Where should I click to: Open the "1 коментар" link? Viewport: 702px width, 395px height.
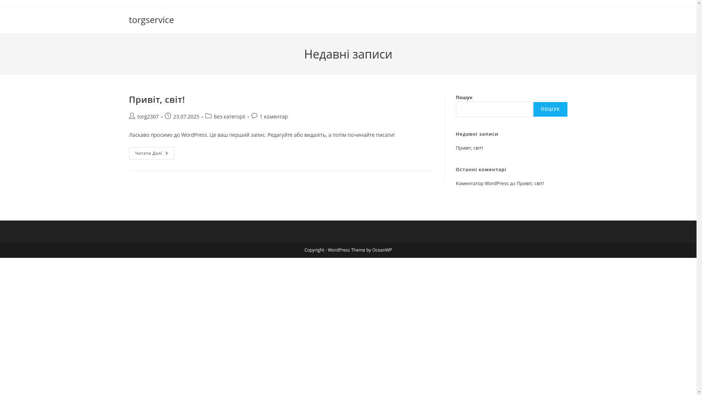(273, 117)
